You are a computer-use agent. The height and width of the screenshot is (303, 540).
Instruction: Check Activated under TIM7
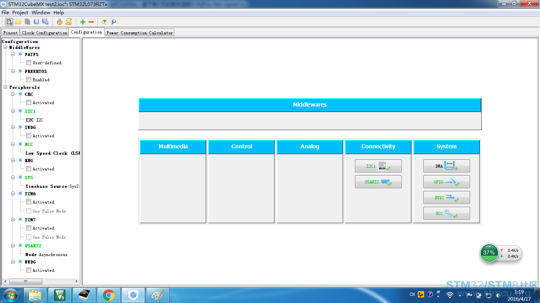point(28,228)
